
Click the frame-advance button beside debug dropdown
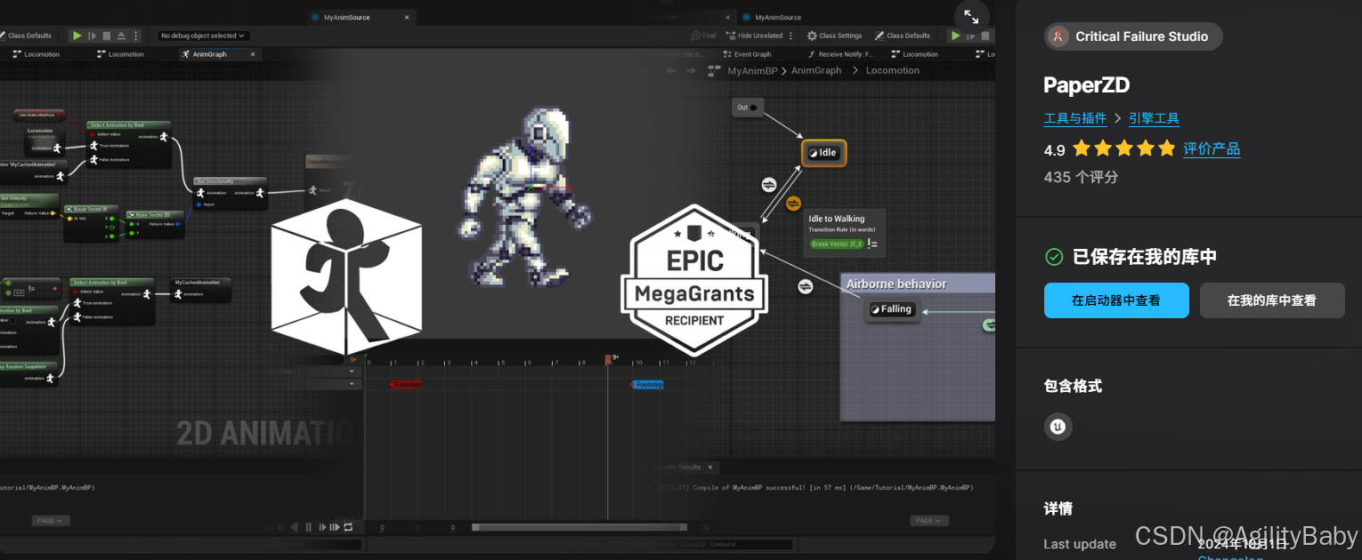pos(92,36)
